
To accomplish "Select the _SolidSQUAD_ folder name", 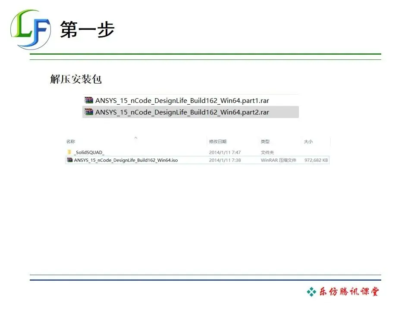I will click(89, 152).
